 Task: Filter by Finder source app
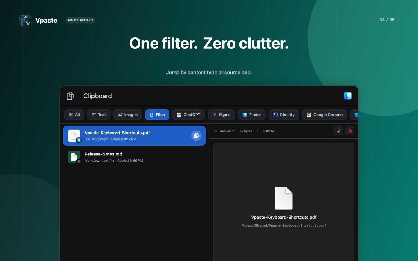tap(252, 115)
